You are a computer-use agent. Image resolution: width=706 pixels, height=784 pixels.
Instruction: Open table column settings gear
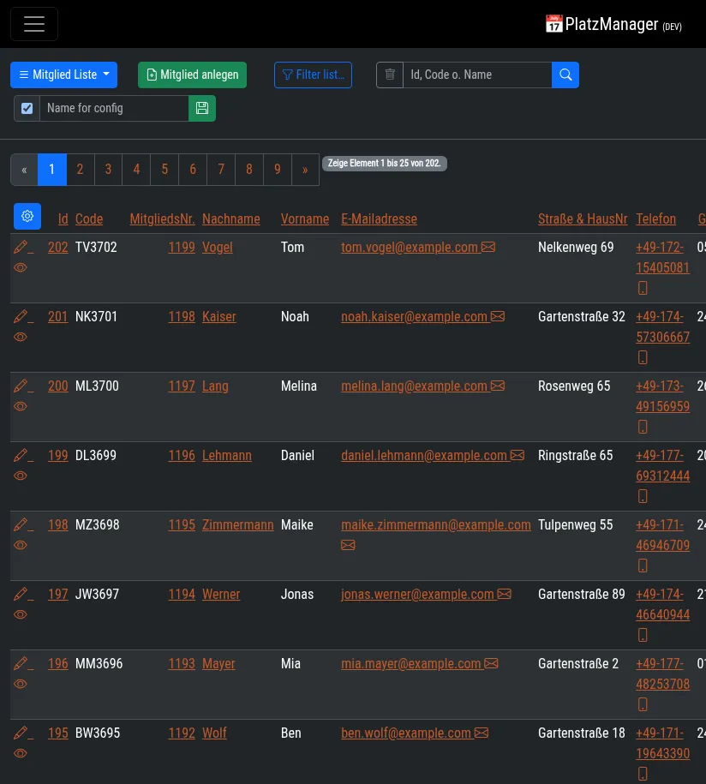(x=27, y=217)
